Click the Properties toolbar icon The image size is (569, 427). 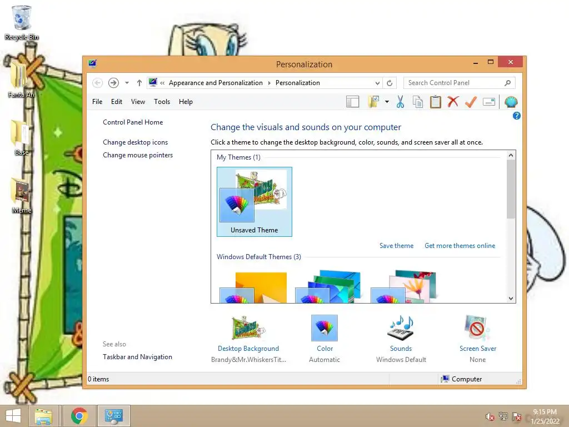[489, 102]
